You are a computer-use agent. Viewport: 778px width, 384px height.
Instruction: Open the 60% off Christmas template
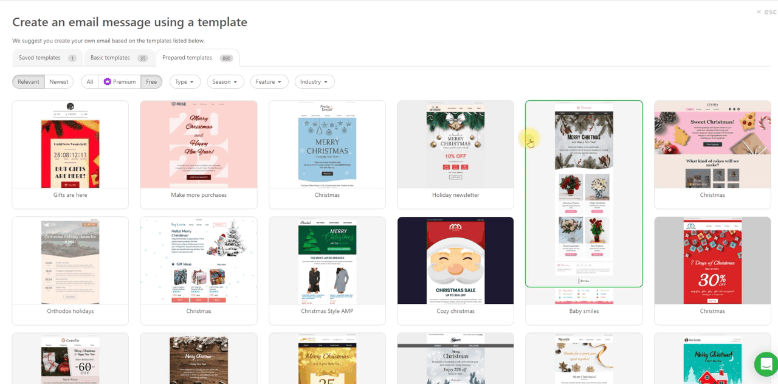(71, 358)
